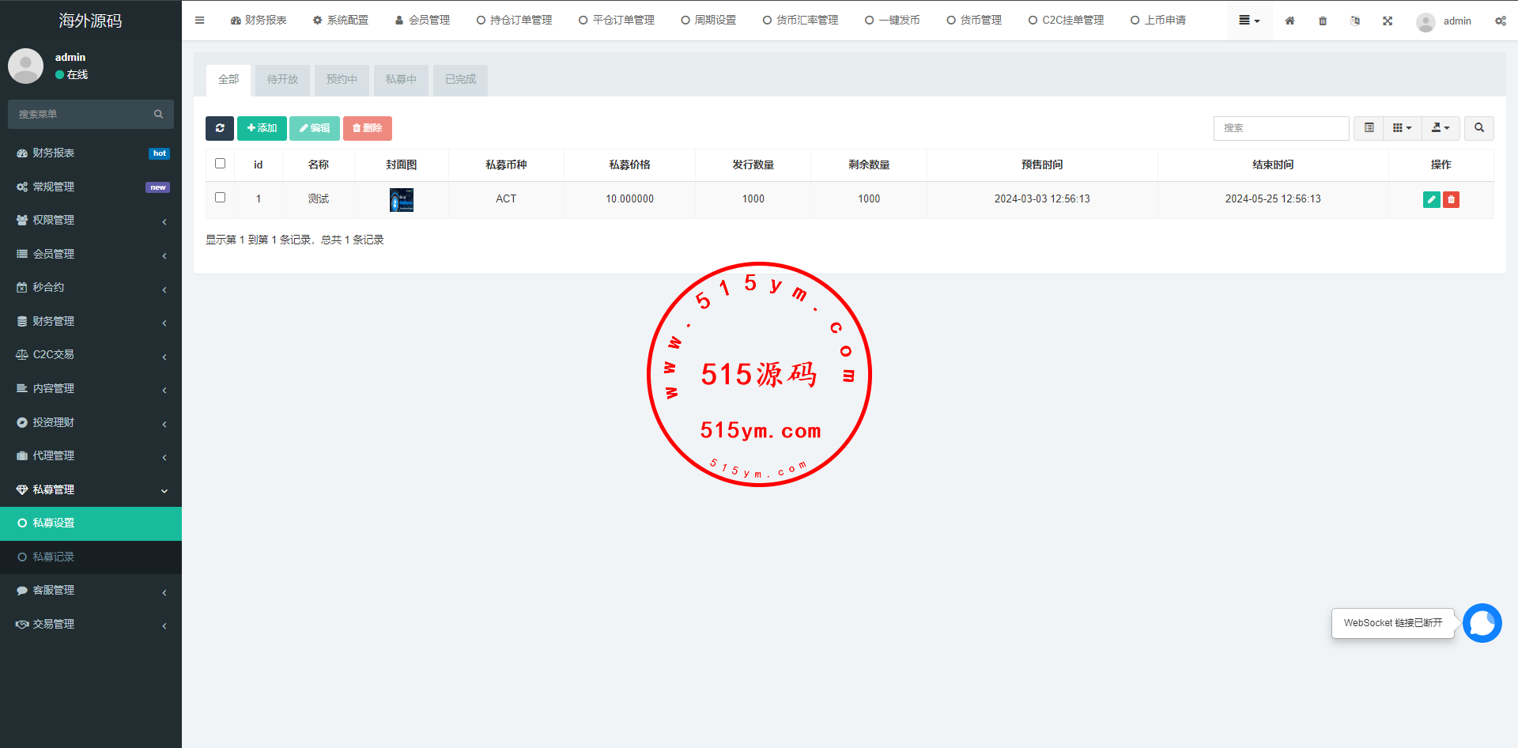The image size is (1518, 748).
Task: Click the table 搜索 input field
Action: click(x=1281, y=128)
